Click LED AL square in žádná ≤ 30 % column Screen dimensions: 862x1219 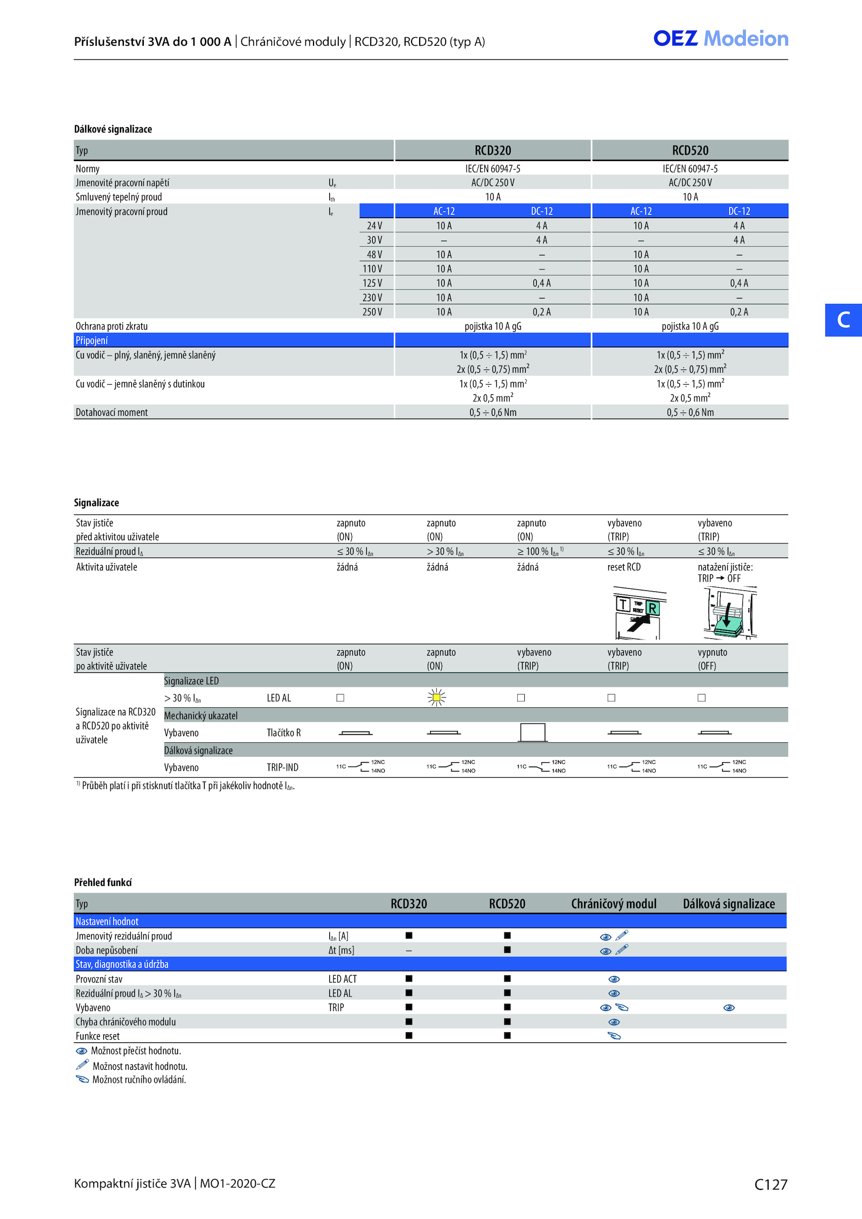coord(340,698)
